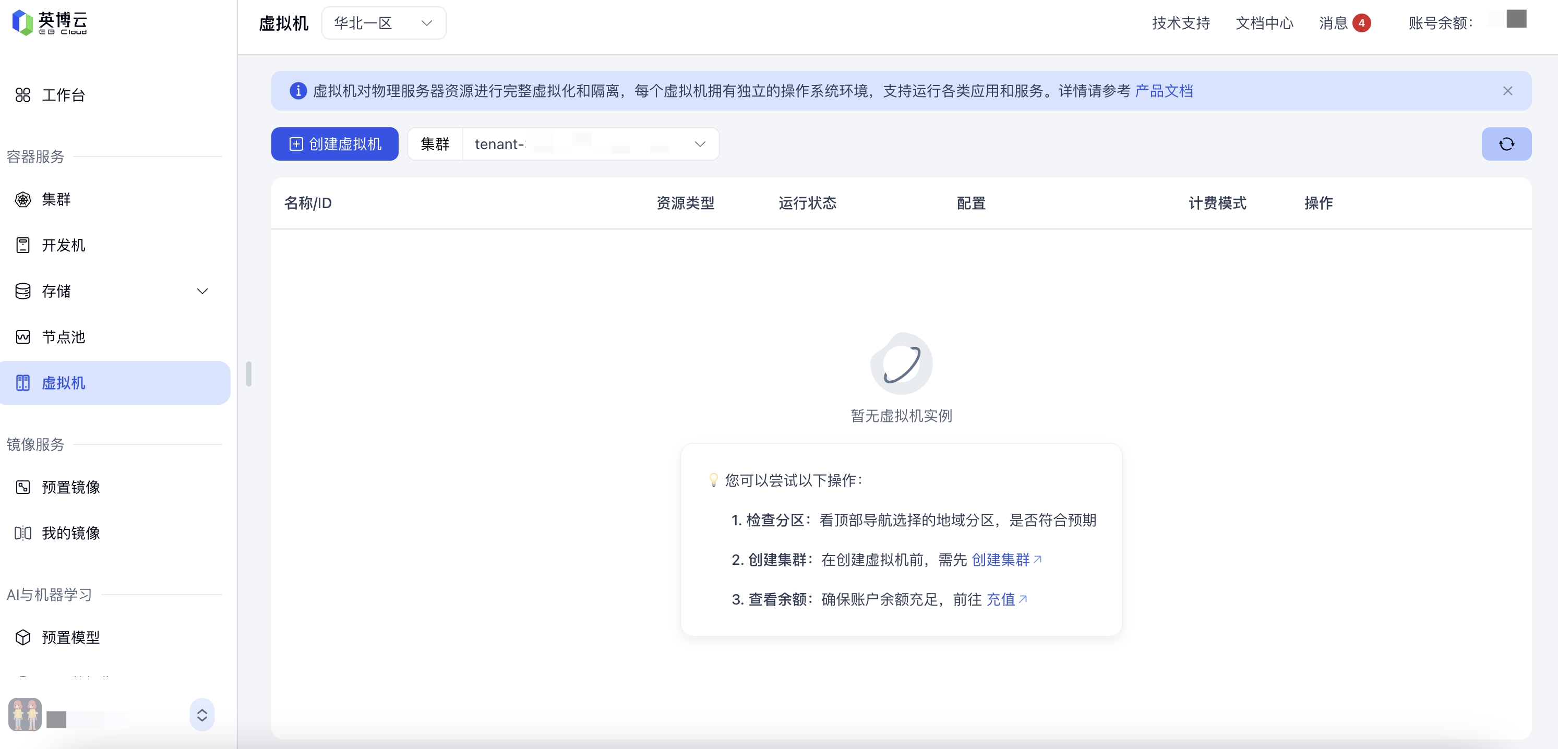Image resolution: width=1558 pixels, height=749 pixels.
Task: Select the 虚拟机 sidebar menu item
Action: 63,383
